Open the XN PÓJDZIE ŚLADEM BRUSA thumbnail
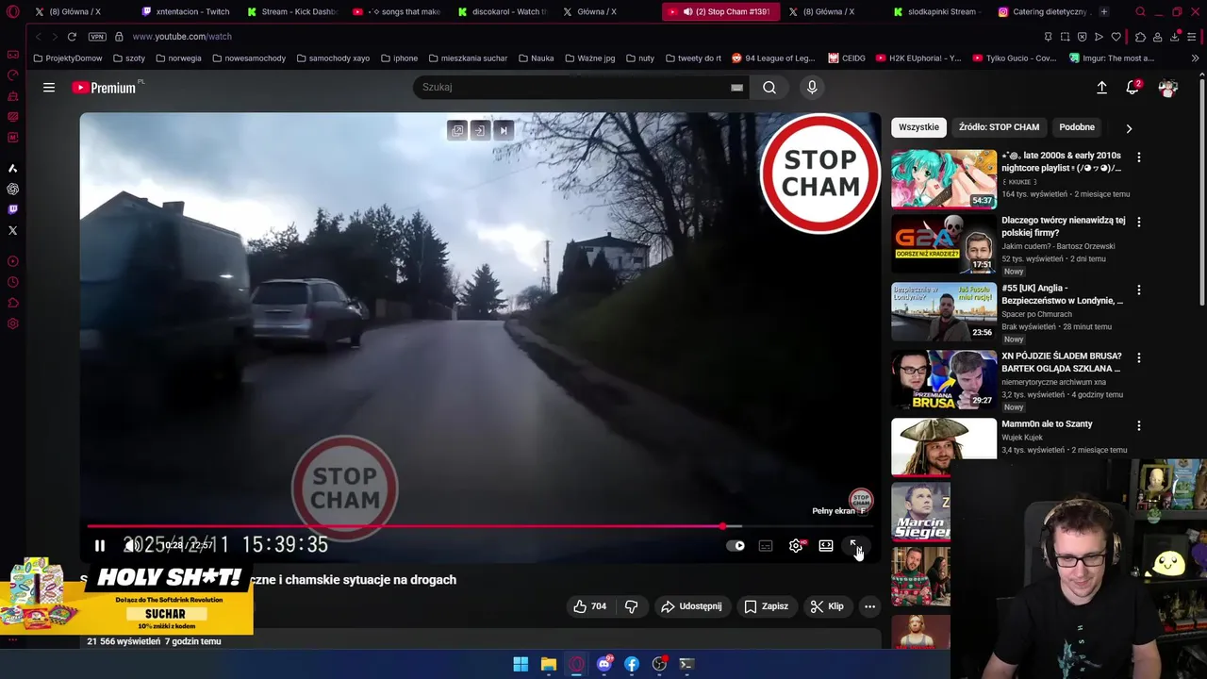The image size is (1207, 679). click(x=944, y=380)
